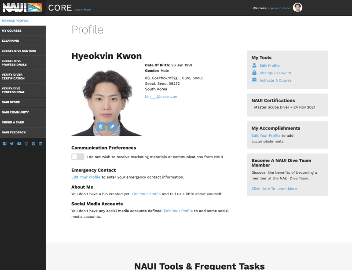The height and width of the screenshot is (270, 352).
Task: Open Verify Diver Certification menu item
Action: tap(23, 77)
